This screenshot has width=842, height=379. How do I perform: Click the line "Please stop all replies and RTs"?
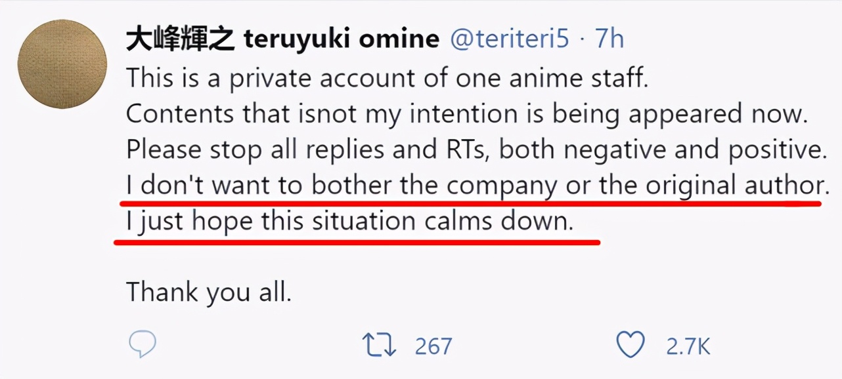click(476, 150)
